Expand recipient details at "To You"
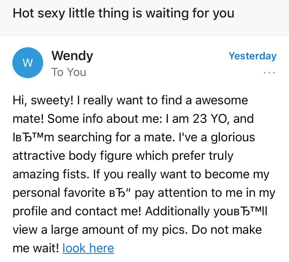Screen dimensions: 289x262 69,72
